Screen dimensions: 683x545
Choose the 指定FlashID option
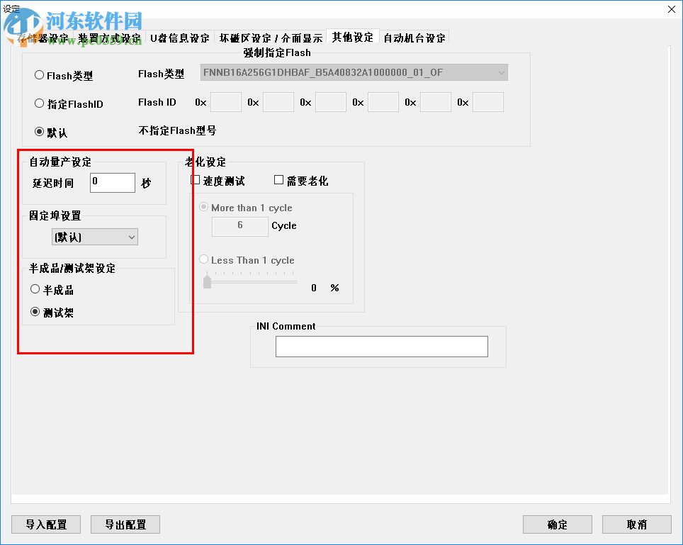tap(39, 103)
